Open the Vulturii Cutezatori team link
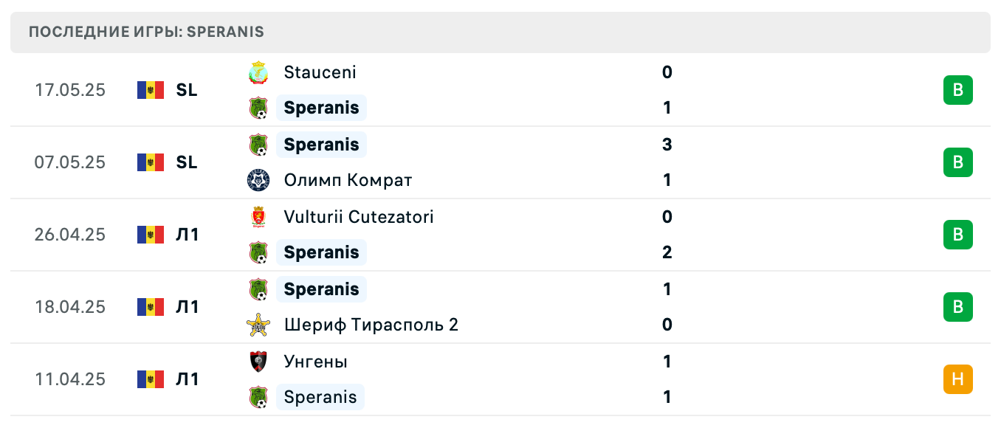 (358, 217)
